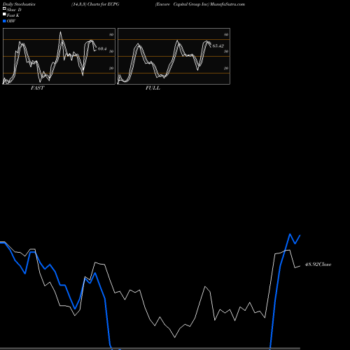Screen dimensions: 350x350
Task: Click the 'Encore Capital Group Inc' title text
Action: pos(182,4)
